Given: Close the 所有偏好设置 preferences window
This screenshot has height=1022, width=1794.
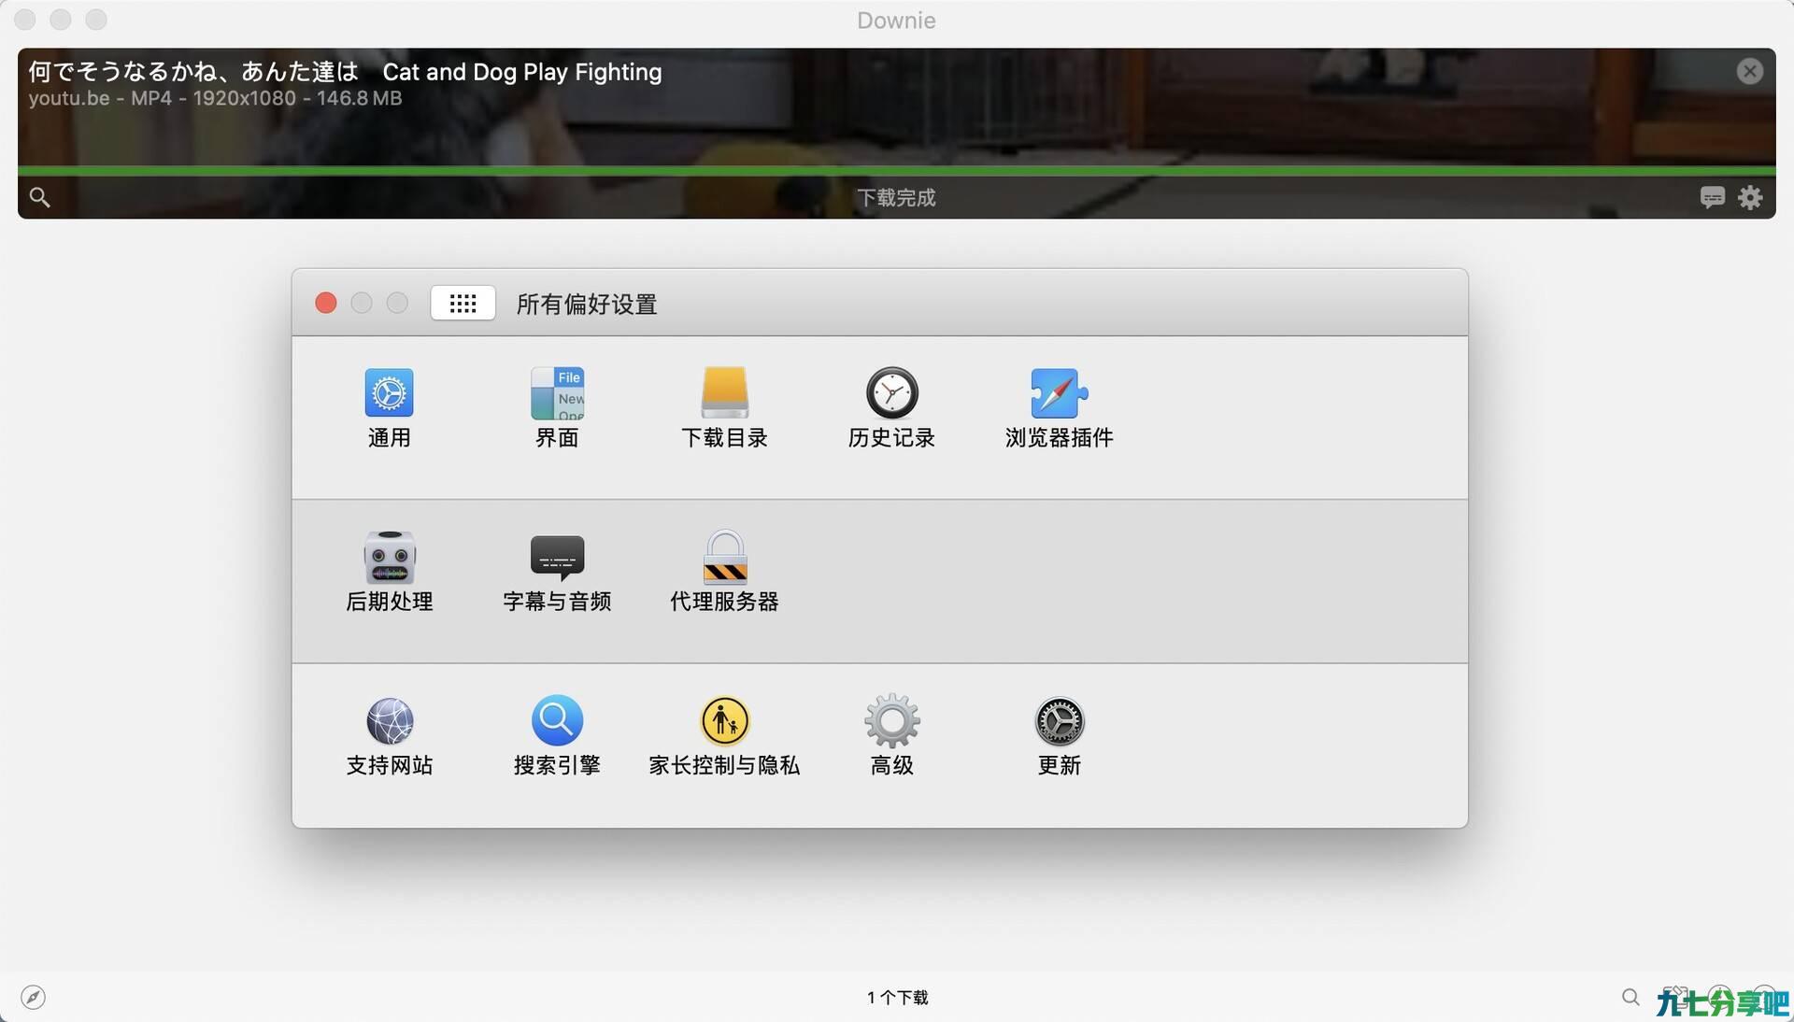Looking at the screenshot, I should tap(326, 303).
